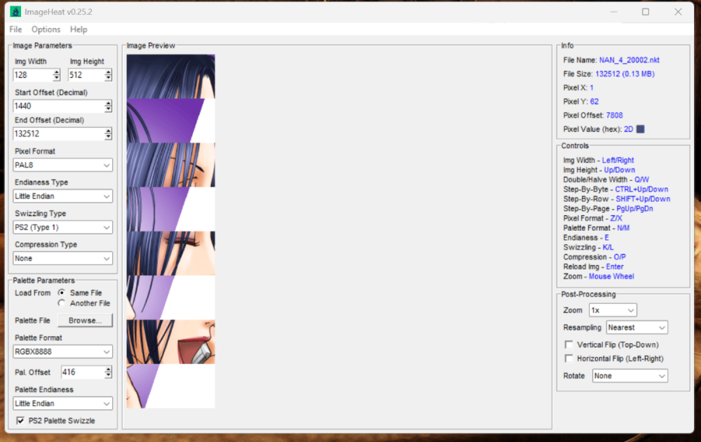Open the File menu

[15, 29]
